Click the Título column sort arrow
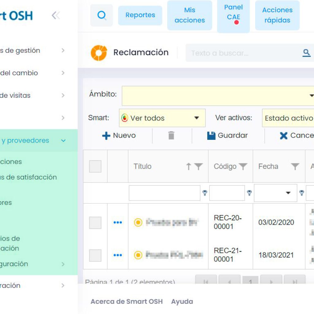 click(x=189, y=167)
